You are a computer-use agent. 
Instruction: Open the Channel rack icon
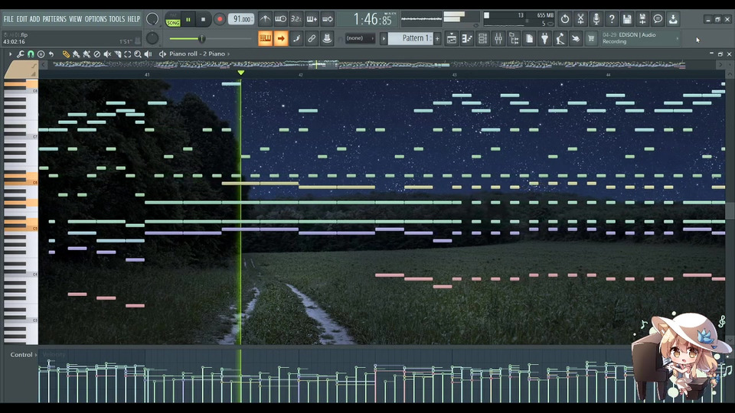pyautogui.click(x=482, y=38)
